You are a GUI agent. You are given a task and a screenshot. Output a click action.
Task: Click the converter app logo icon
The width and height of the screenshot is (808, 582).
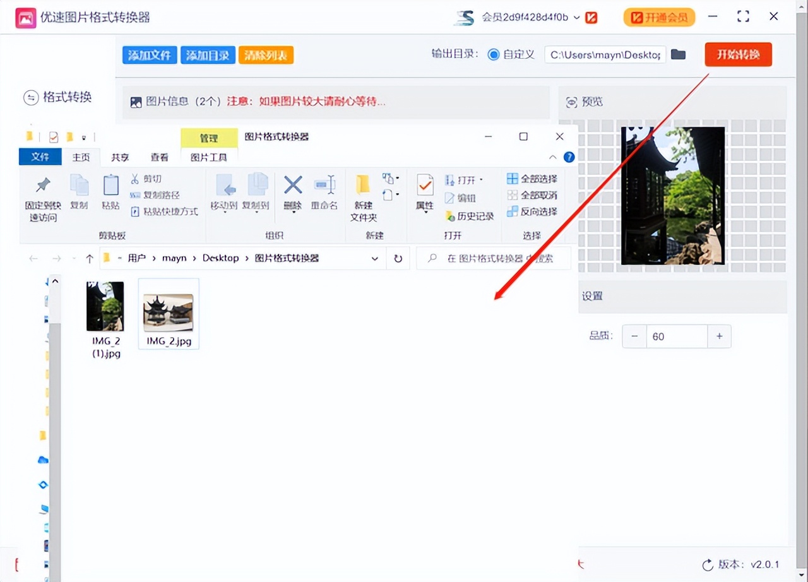[25, 17]
